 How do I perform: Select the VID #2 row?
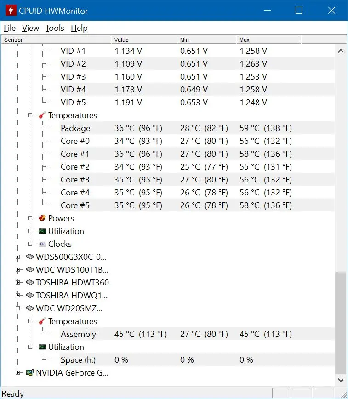[197, 63]
